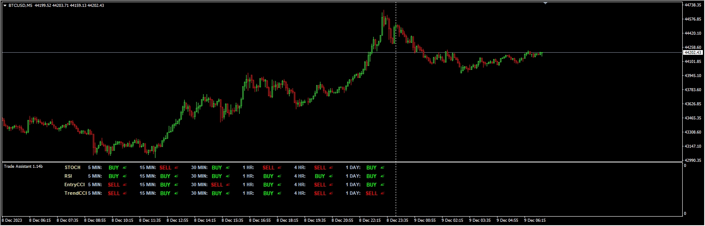The image size is (705, 226).
Task: Click the arrow icon beside TrendCCI 1 DAY SELL
Action: pyautogui.click(x=382, y=193)
